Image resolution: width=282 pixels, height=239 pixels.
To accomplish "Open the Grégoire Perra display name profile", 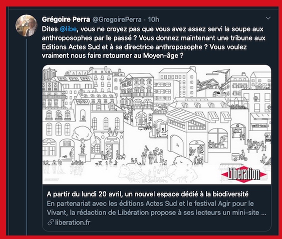I will (x=66, y=19).
